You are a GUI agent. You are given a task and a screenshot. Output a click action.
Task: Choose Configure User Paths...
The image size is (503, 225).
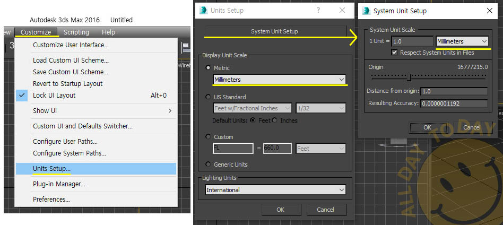pos(96,142)
